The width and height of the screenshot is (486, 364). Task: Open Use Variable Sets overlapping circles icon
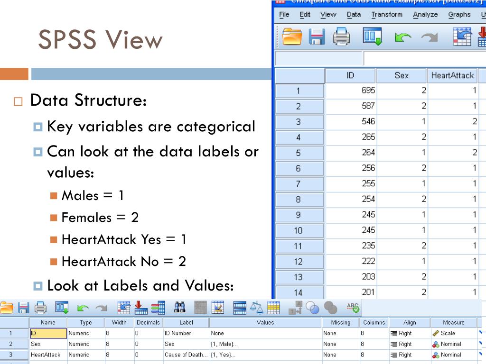pos(312,308)
